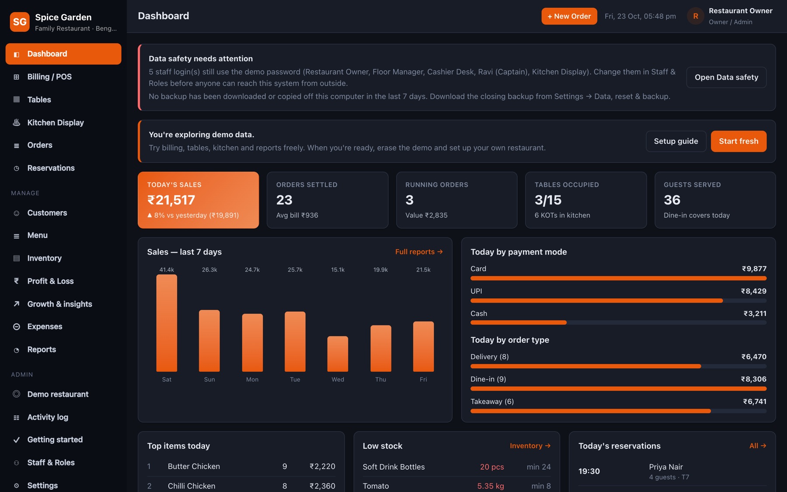This screenshot has height=492, width=787.
Task: Click the Staff & Roles icon
Action: coord(17,463)
